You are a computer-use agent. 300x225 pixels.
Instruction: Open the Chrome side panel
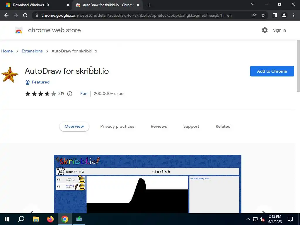(x=275, y=15)
